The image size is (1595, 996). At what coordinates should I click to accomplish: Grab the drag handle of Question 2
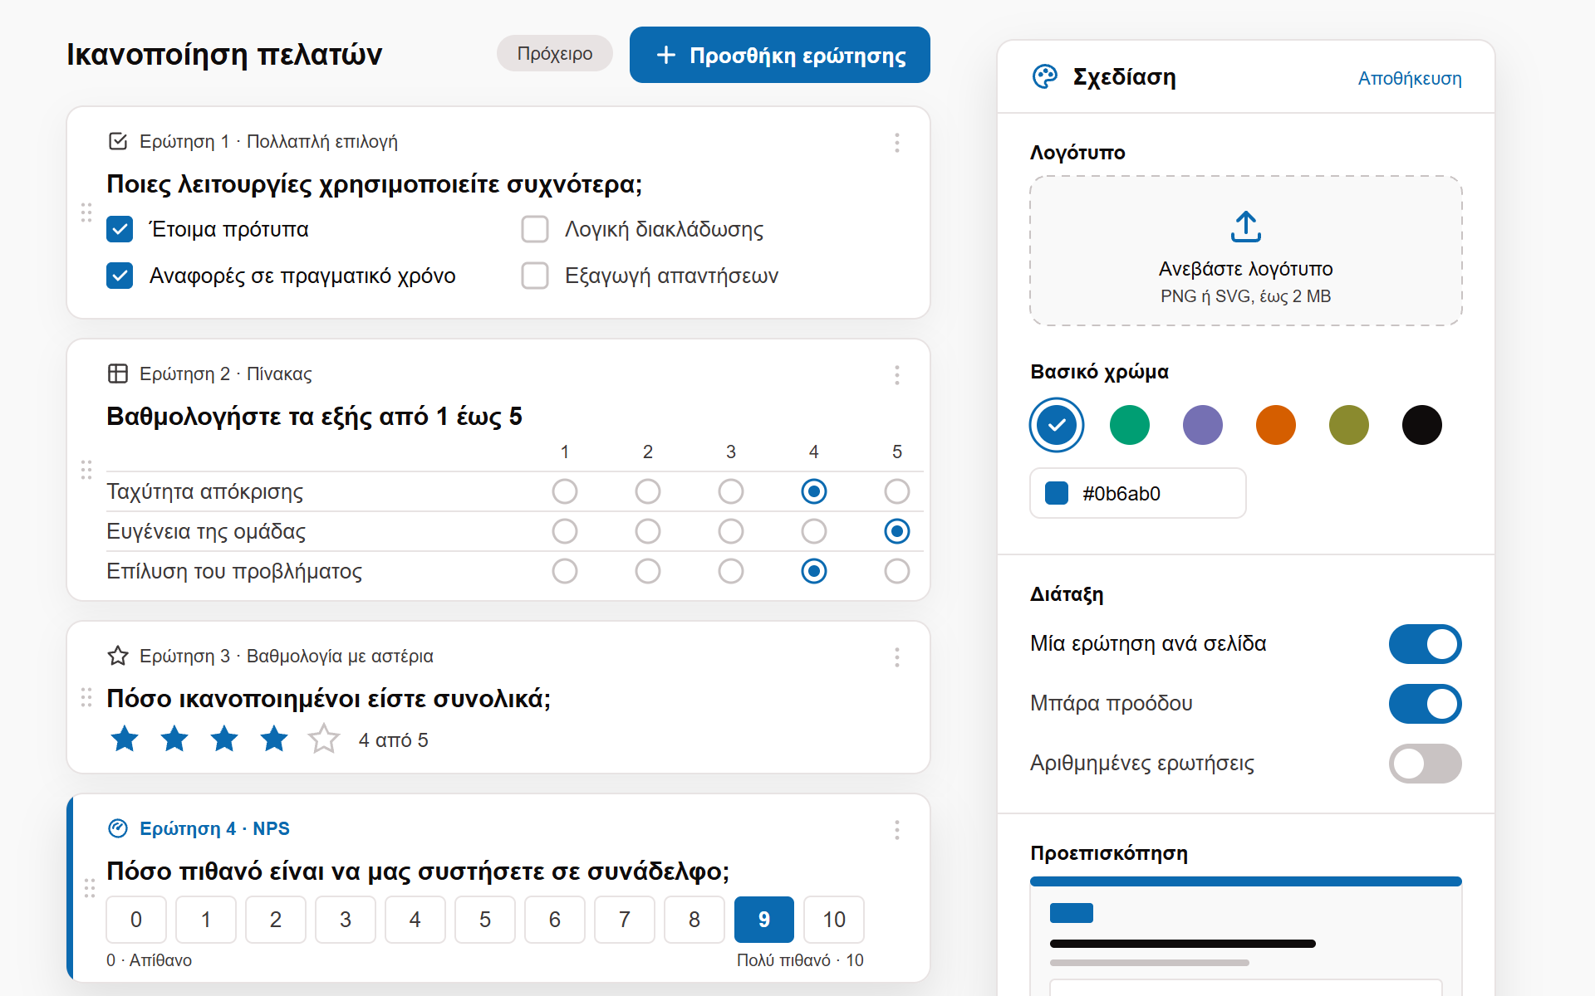point(86,470)
